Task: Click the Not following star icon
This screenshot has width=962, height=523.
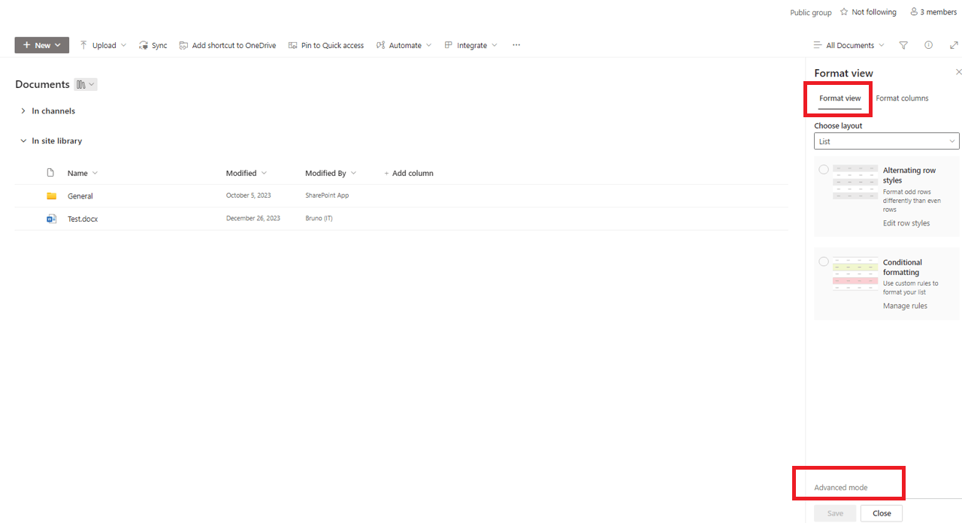Action: 844,12
